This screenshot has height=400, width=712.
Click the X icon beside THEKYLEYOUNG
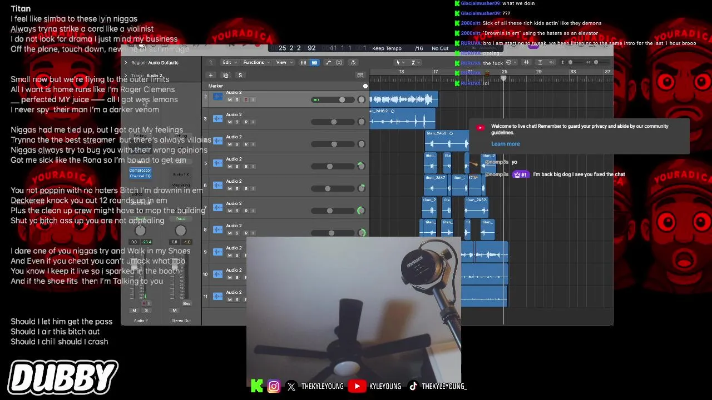click(291, 386)
